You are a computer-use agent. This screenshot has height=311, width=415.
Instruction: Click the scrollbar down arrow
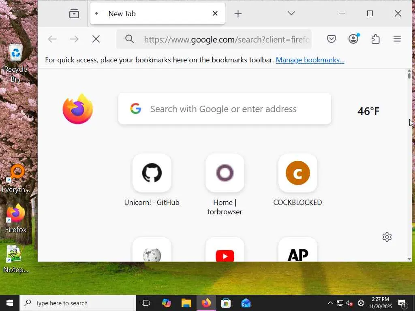409,259
